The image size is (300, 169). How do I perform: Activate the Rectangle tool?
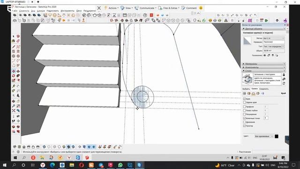click(x=14, y=51)
